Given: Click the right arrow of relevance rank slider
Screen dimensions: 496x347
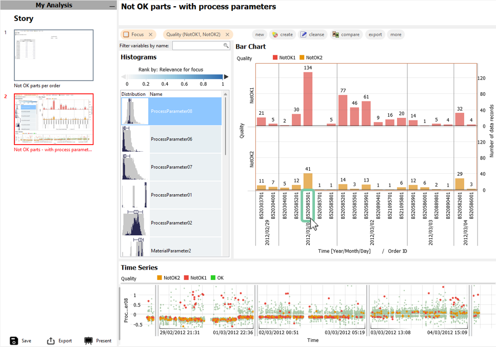Looking at the screenshot, I should pos(226,76).
